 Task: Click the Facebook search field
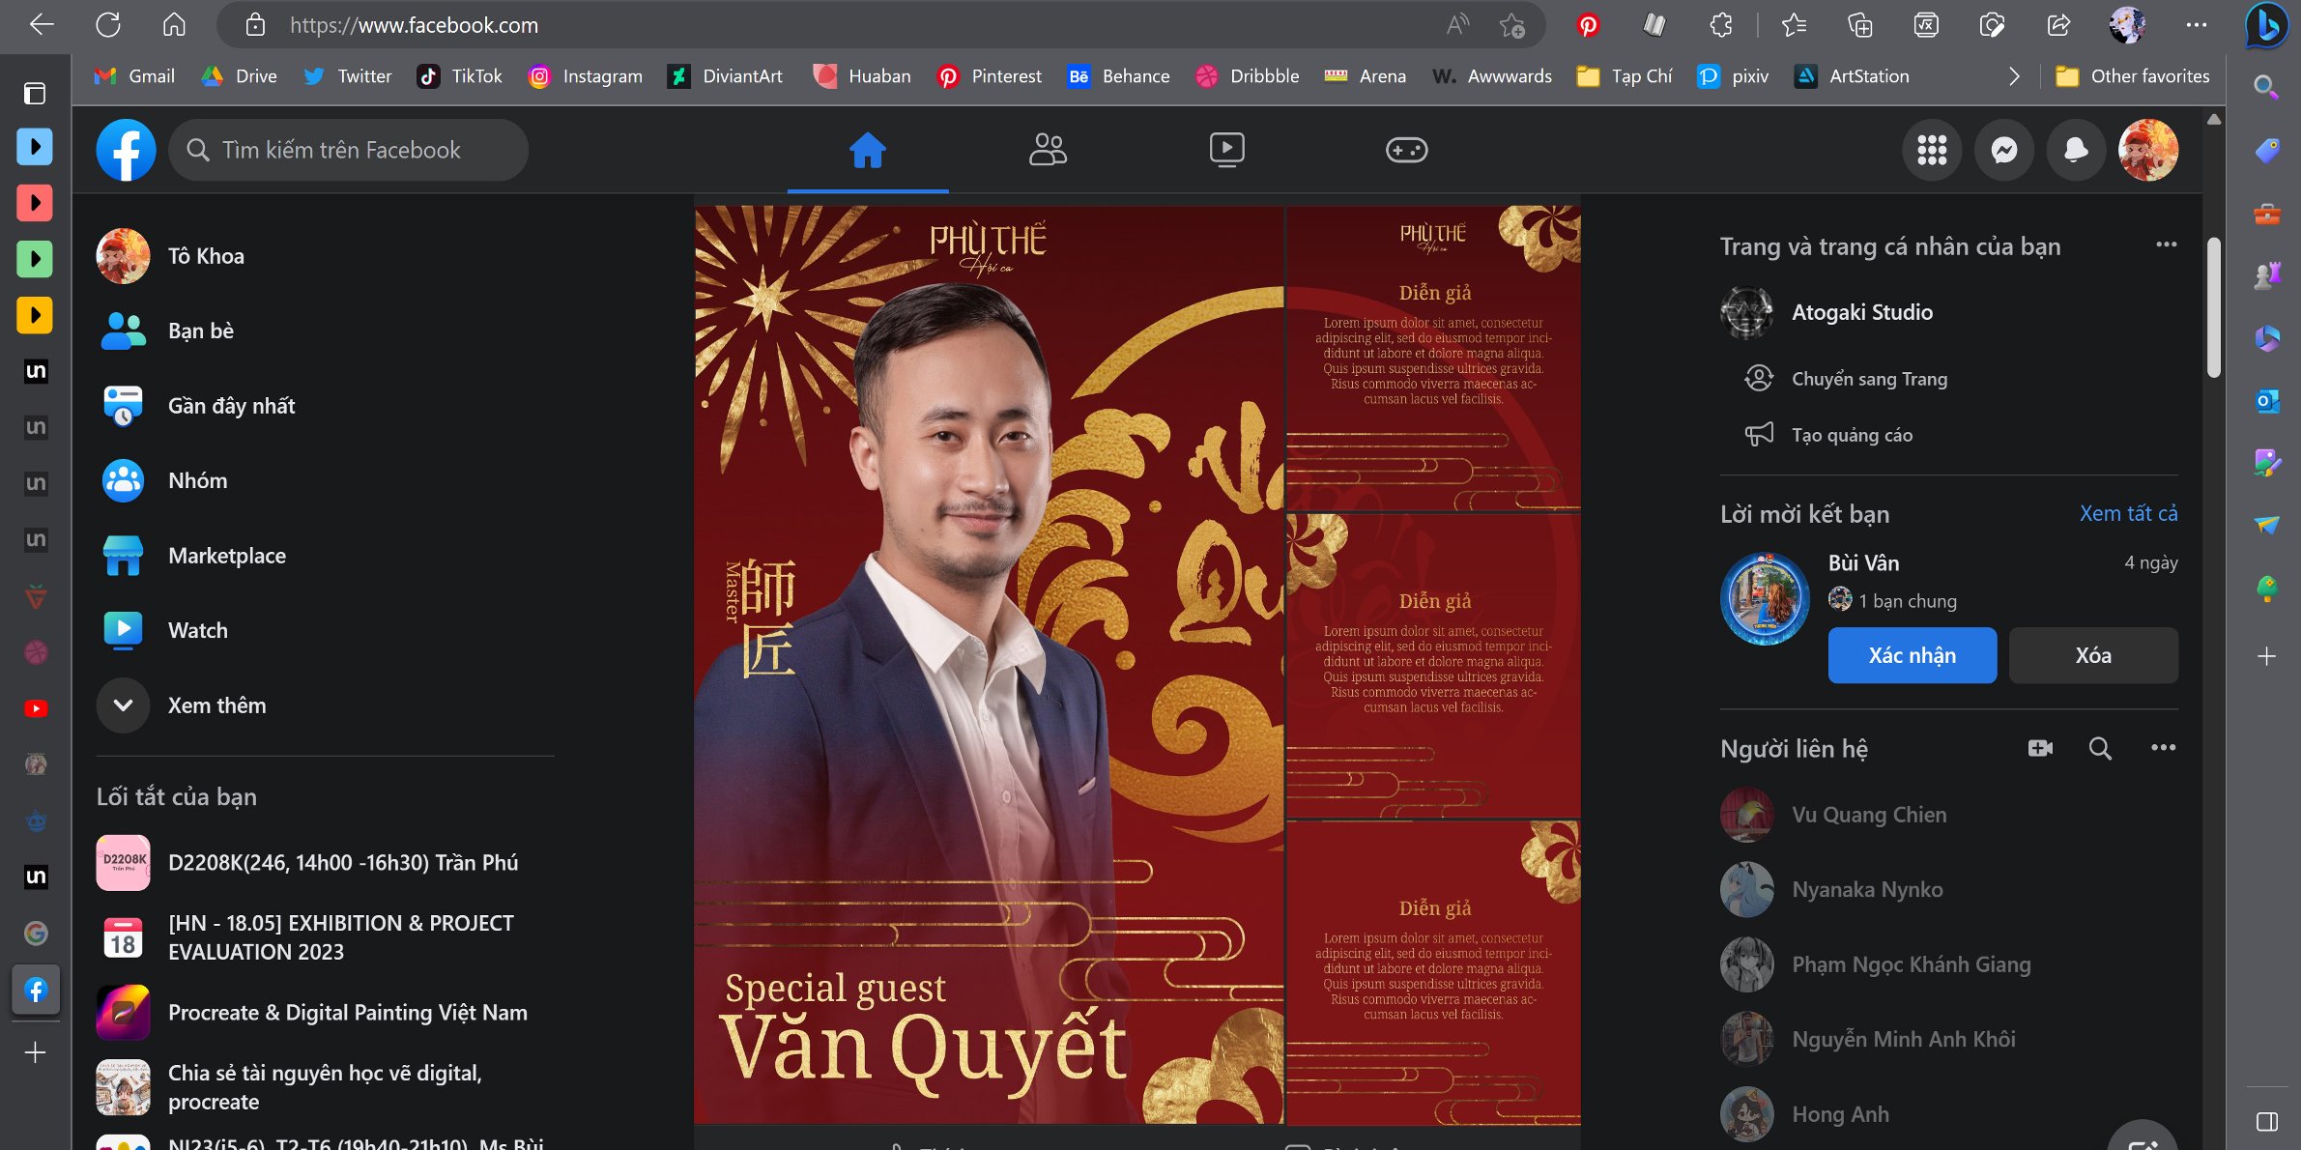[x=348, y=150]
